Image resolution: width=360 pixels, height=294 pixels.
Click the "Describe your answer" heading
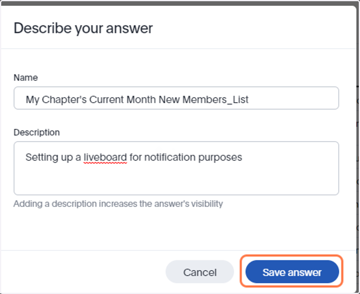[83, 28]
